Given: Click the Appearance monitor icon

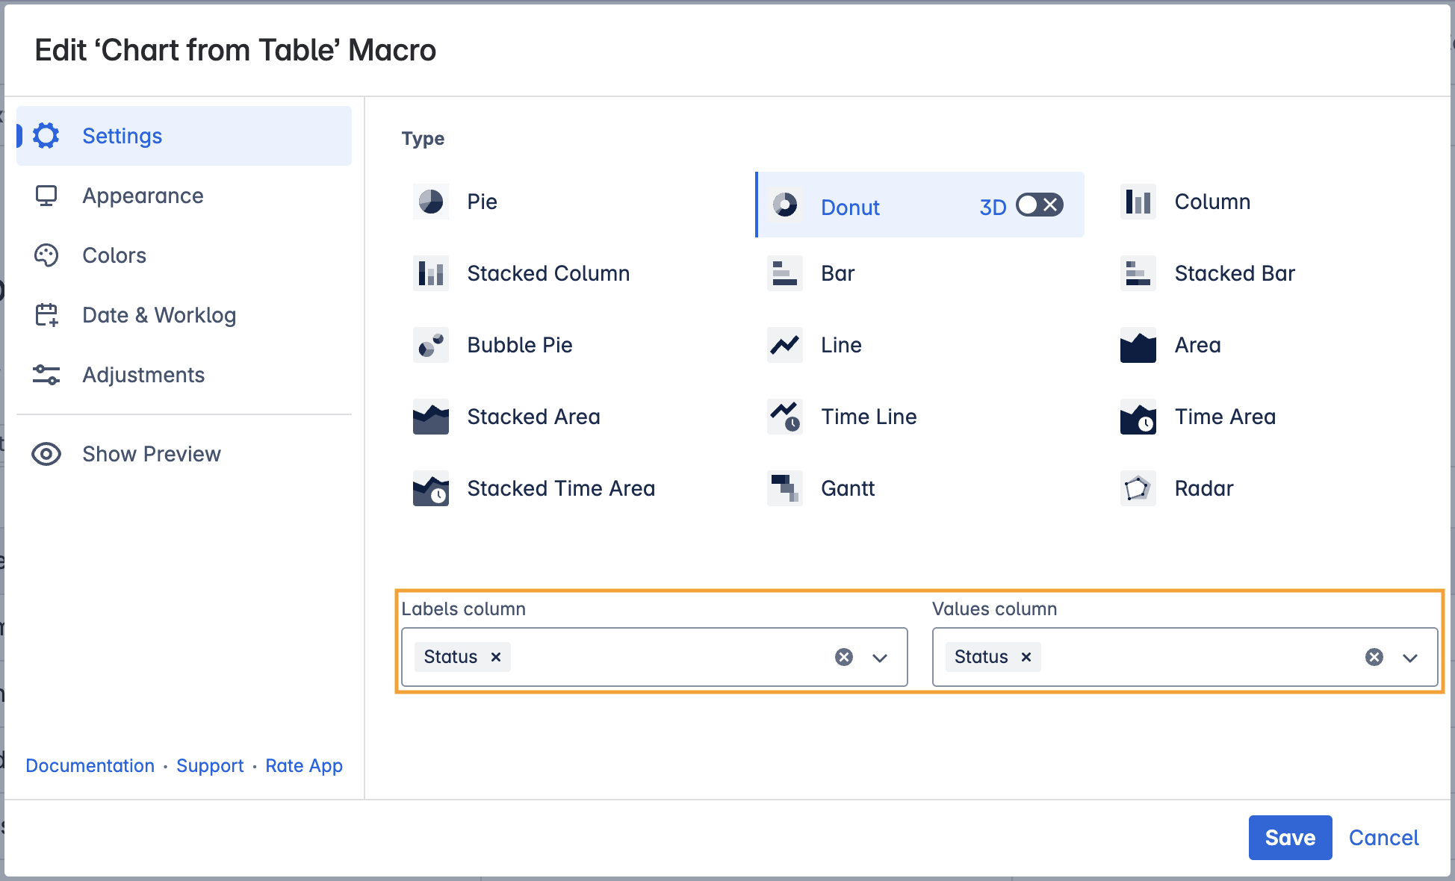Looking at the screenshot, I should (x=46, y=196).
